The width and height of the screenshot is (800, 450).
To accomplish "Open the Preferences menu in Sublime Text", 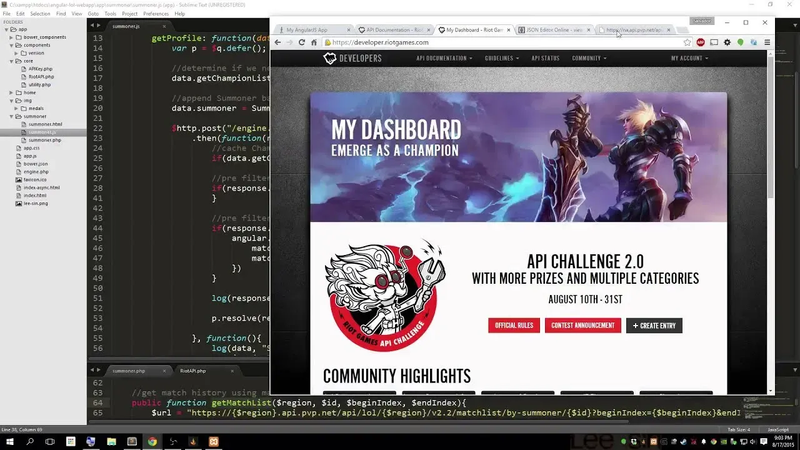I will 156,13.
